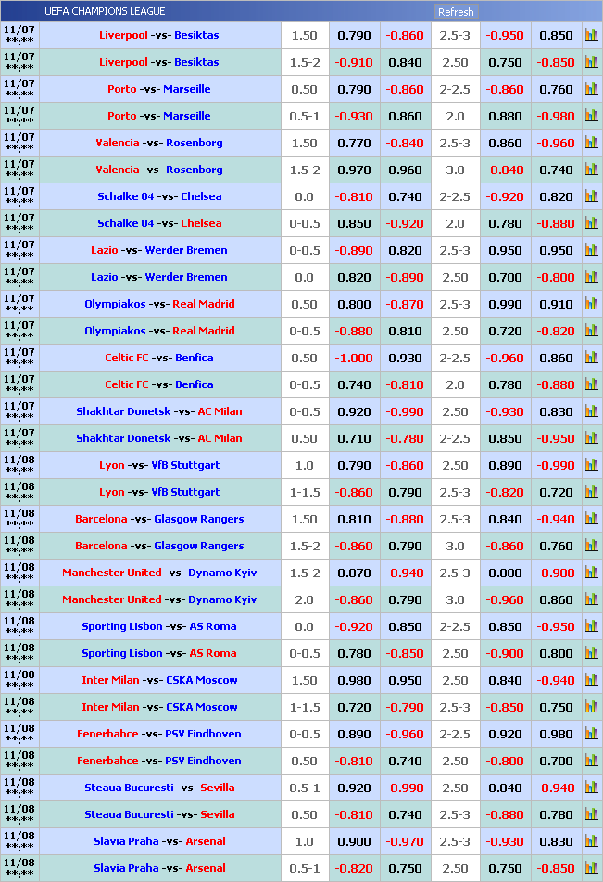Click Werder Bremen in the 0.0 handicap row
Screen dimensions: 603x882
186,277
